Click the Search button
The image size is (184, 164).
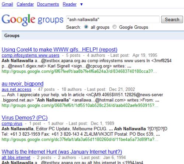[172, 19]
